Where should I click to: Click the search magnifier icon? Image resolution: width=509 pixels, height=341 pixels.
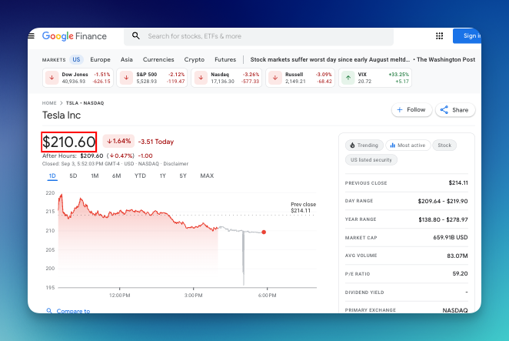(x=136, y=35)
